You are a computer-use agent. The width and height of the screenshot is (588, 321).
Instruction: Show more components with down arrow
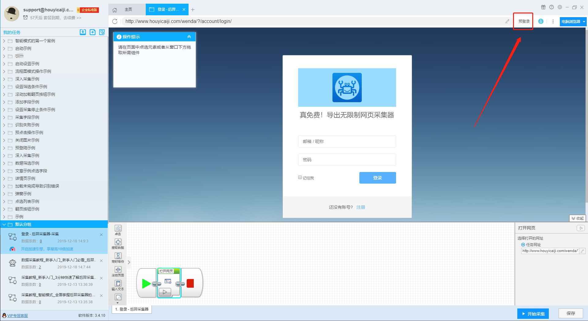(118, 303)
